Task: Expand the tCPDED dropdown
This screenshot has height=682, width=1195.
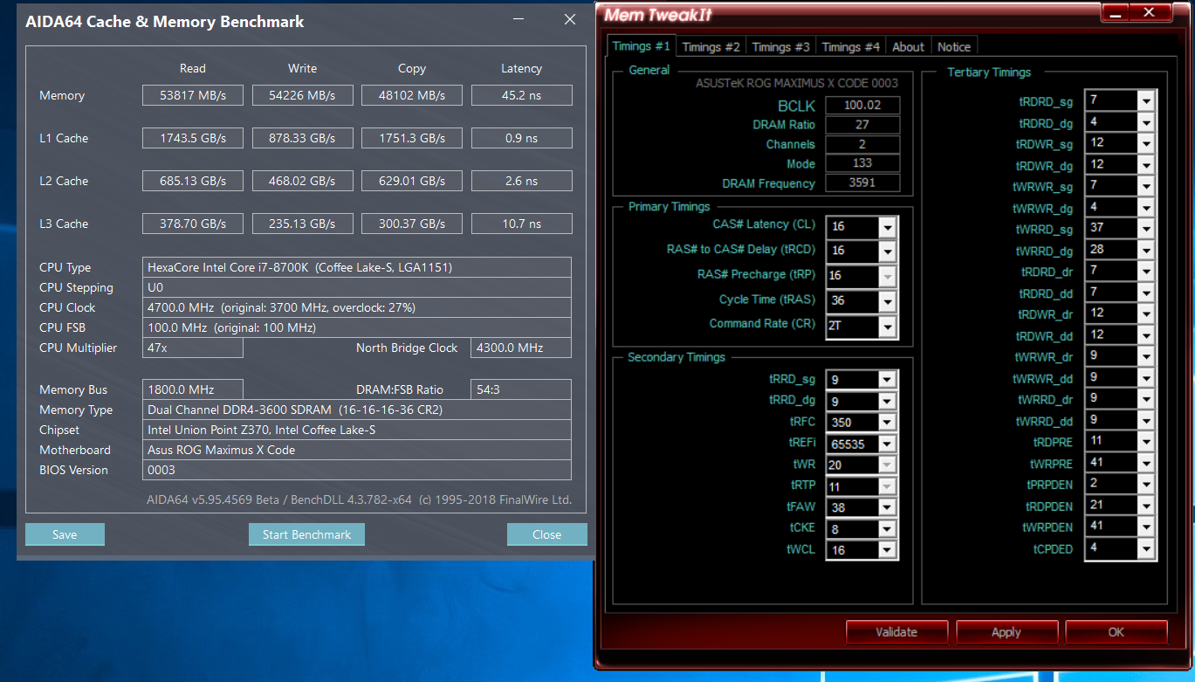Action: (1146, 548)
